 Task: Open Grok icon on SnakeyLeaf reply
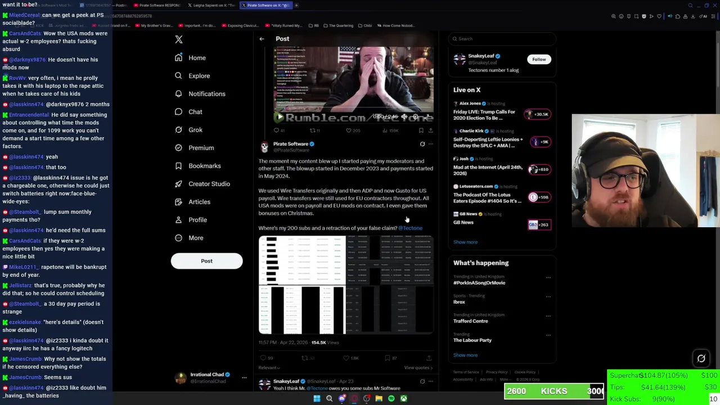point(422,381)
